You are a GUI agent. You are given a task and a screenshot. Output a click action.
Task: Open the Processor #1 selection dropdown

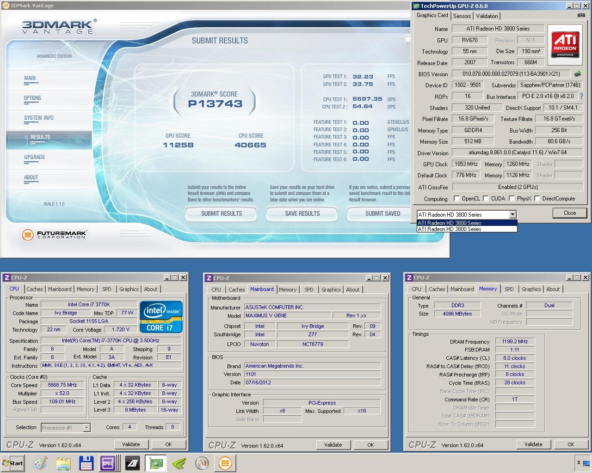tap(86, 428)
